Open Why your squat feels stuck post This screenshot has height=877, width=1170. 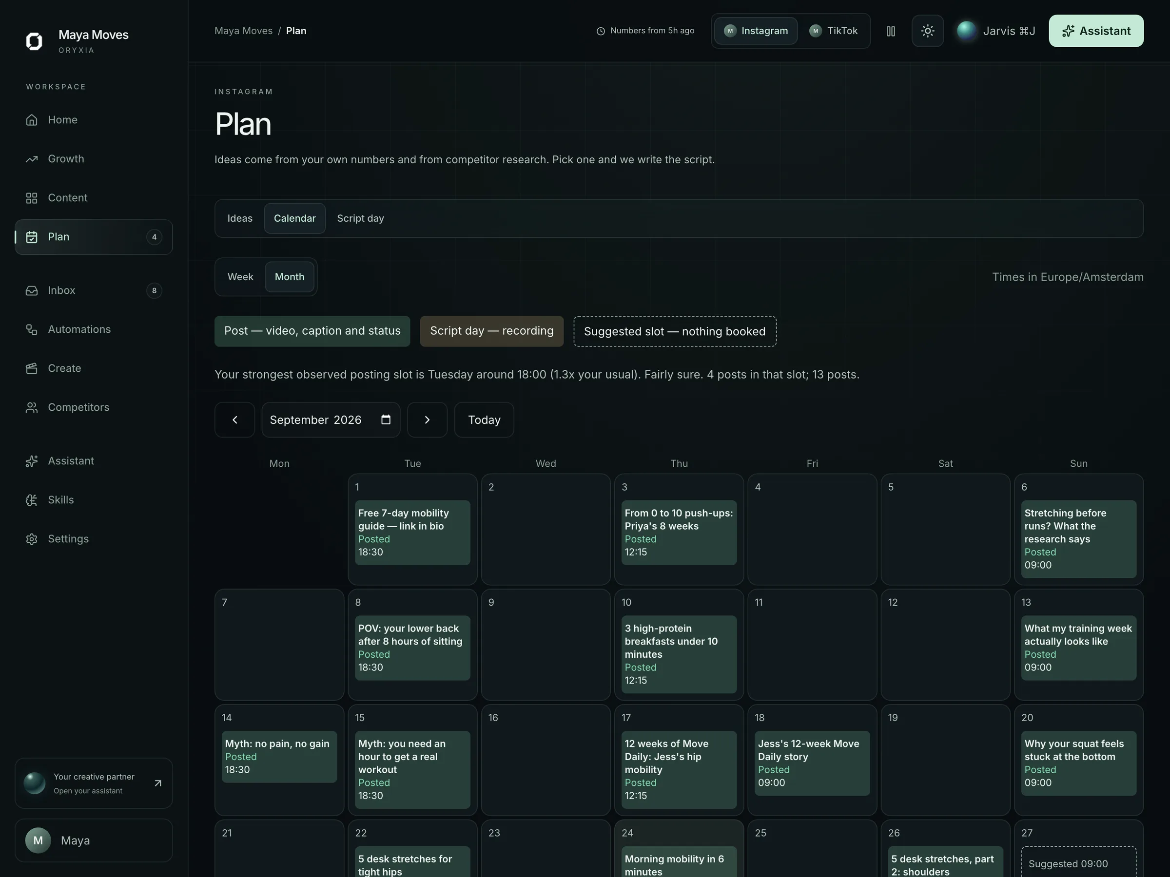(x=1078, y=763)
